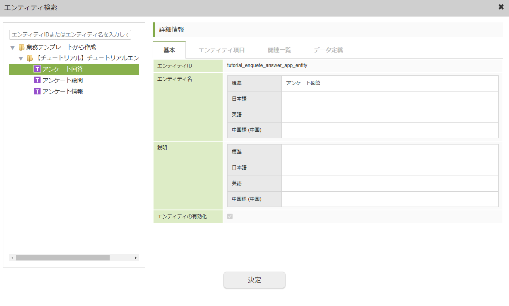Switch to the エンティティ項目 tab

(222, 50)
